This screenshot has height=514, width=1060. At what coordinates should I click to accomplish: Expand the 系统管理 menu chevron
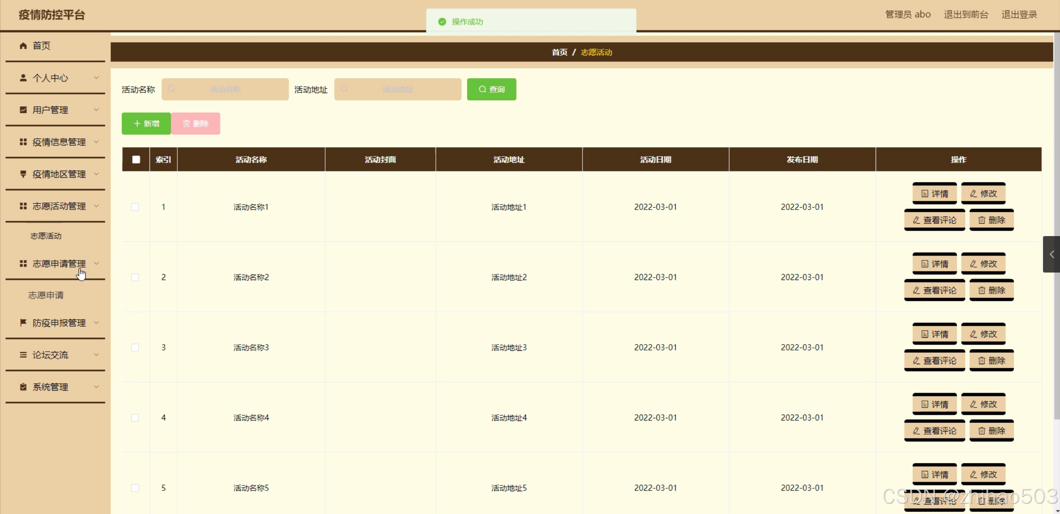click(96, 387)
